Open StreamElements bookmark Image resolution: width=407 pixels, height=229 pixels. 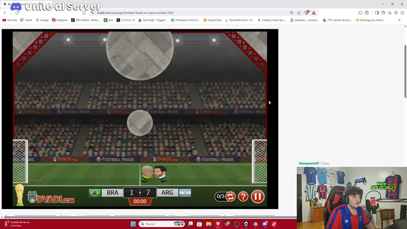tap(239, 20)
